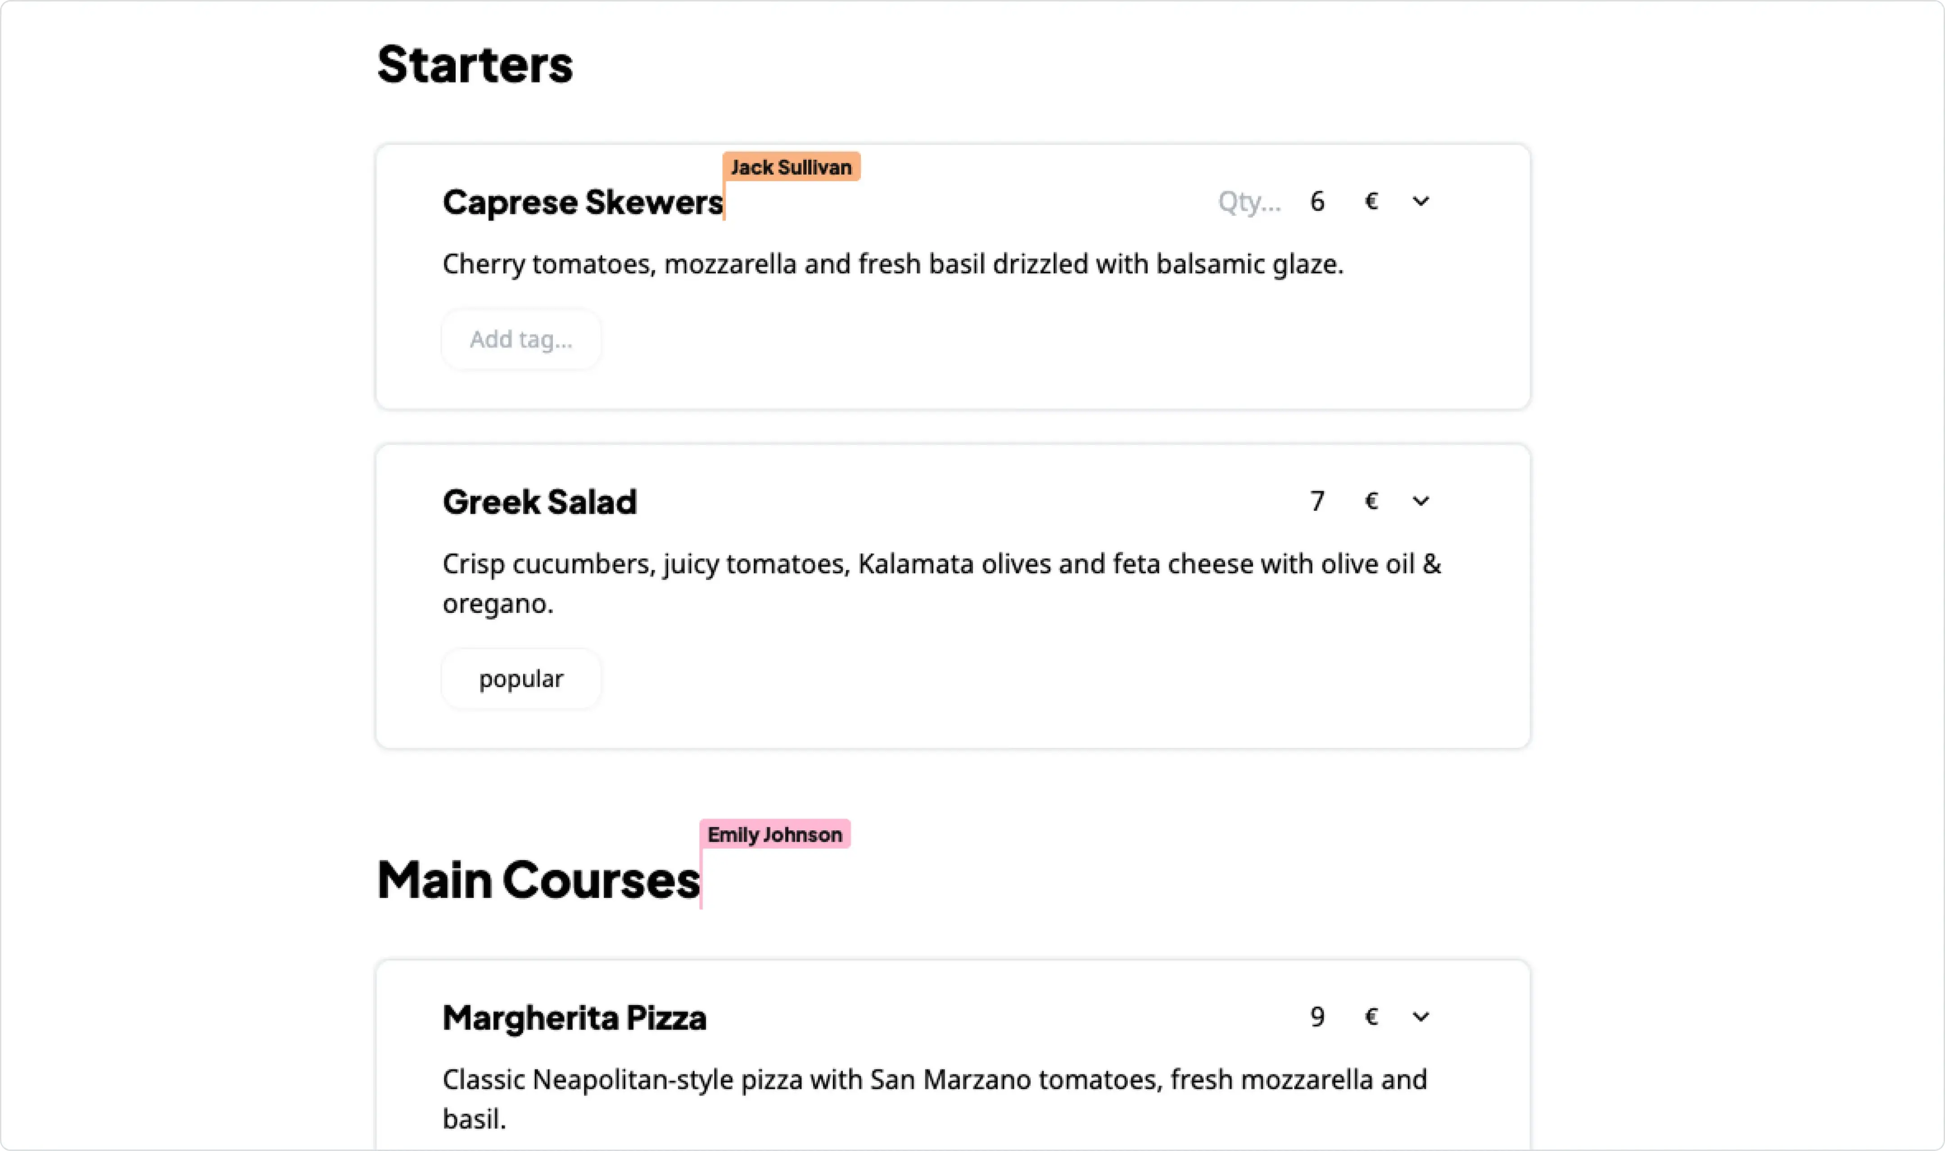Select the popular tag on Greek Salad

click(x=521, y=679)
